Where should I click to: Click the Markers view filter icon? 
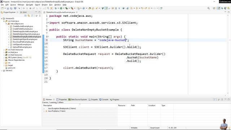coord(214,100)
